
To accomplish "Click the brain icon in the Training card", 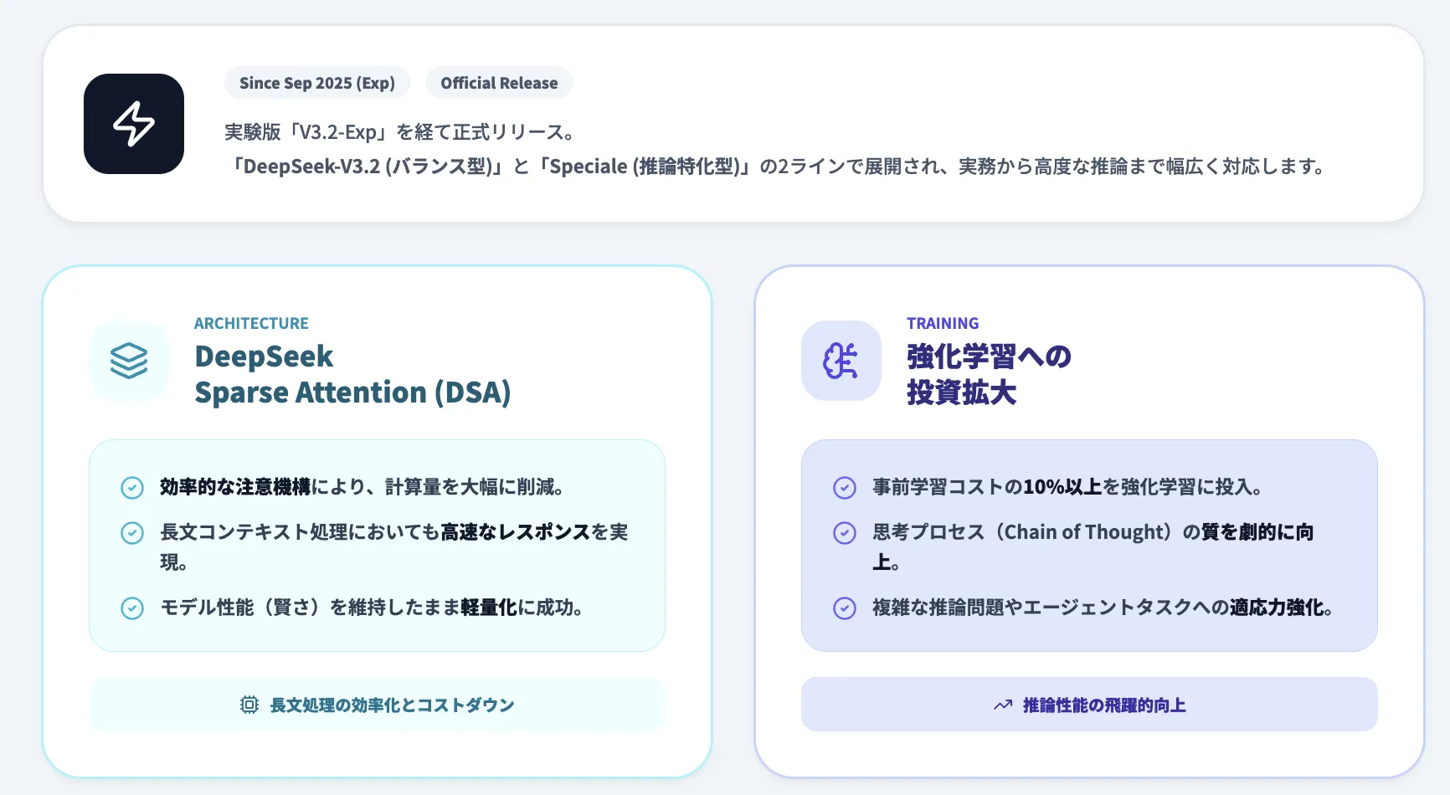I will pos(841,360).
